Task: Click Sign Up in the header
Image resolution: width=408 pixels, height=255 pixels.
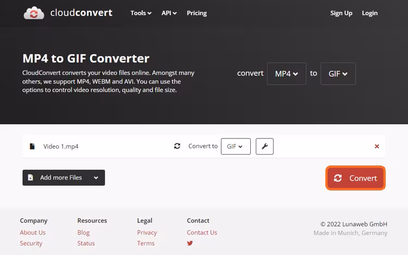Action: point(341,13)
